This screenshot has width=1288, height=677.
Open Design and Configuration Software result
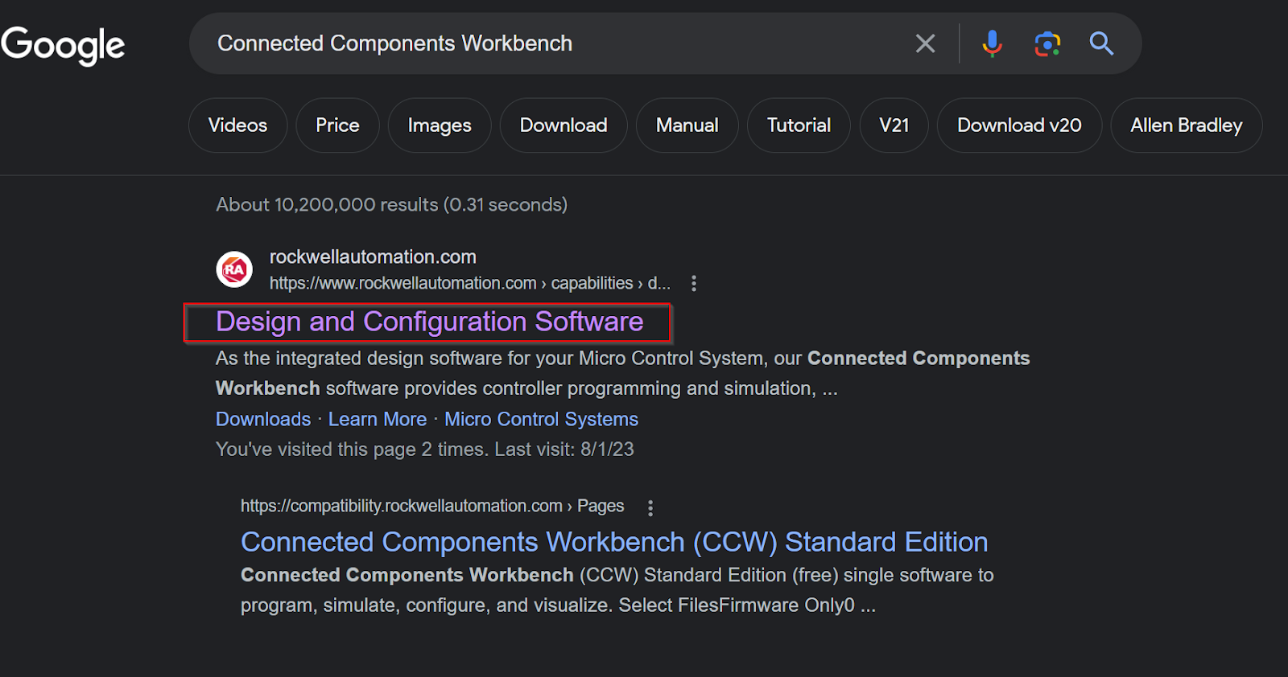click(430, 322)
